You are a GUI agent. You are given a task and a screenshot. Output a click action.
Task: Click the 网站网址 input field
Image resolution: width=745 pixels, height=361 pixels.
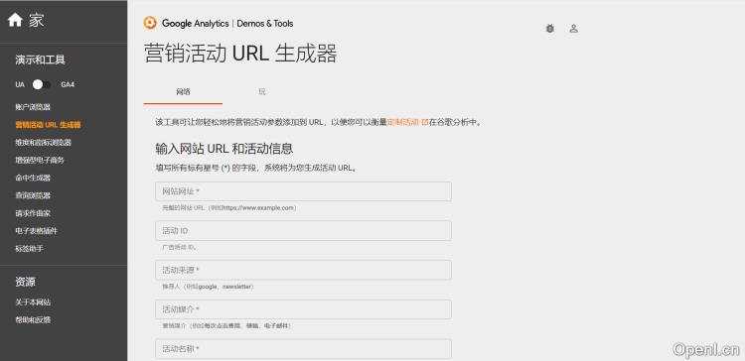click(303, 191)
